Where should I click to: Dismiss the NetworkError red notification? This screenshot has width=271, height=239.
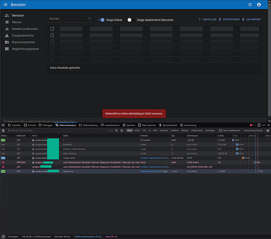pos(134,114)
